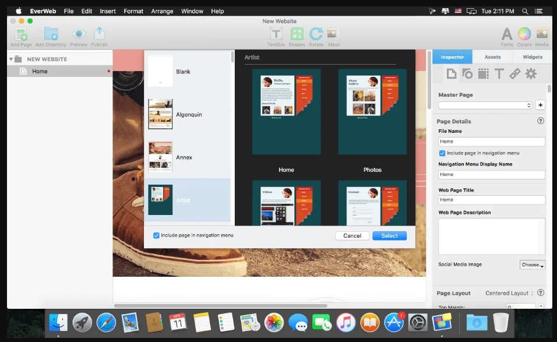
Task: Open the Help menu
Action: 217,11
